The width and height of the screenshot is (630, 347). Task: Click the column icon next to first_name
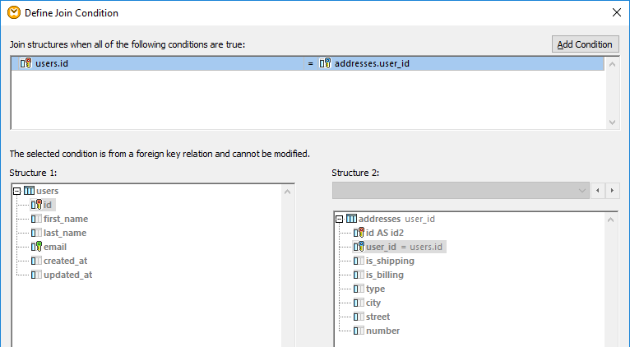coord(36,219)
